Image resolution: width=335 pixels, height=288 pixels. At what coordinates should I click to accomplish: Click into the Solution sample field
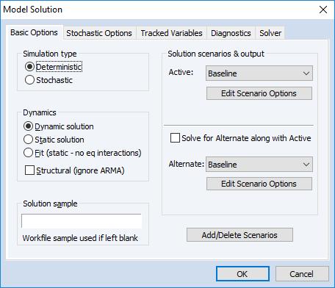(82, 221)
